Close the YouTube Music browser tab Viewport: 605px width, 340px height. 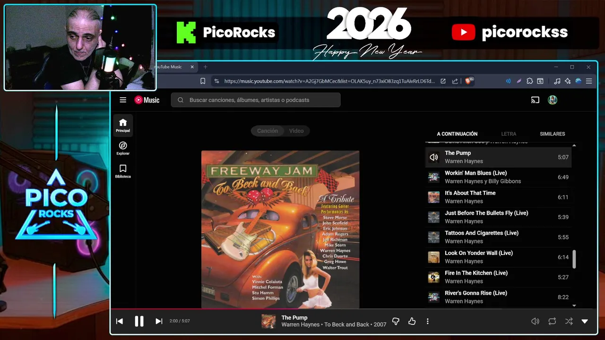point(192,67)
